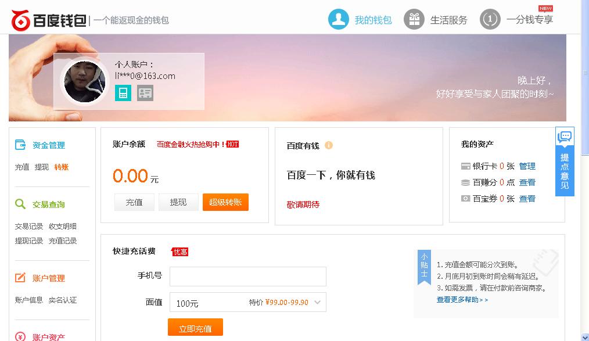Open 生活服务 tab
The image size is (589, 341).
pos(448,20)
